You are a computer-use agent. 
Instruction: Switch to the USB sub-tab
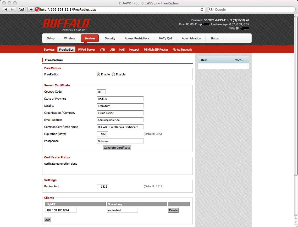112,50
